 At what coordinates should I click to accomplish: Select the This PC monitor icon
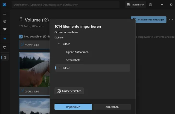click(5, 48)
